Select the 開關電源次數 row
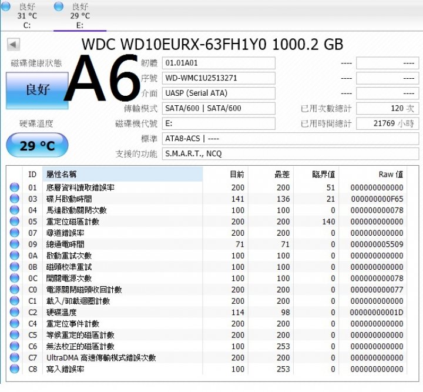 point(207,278)
